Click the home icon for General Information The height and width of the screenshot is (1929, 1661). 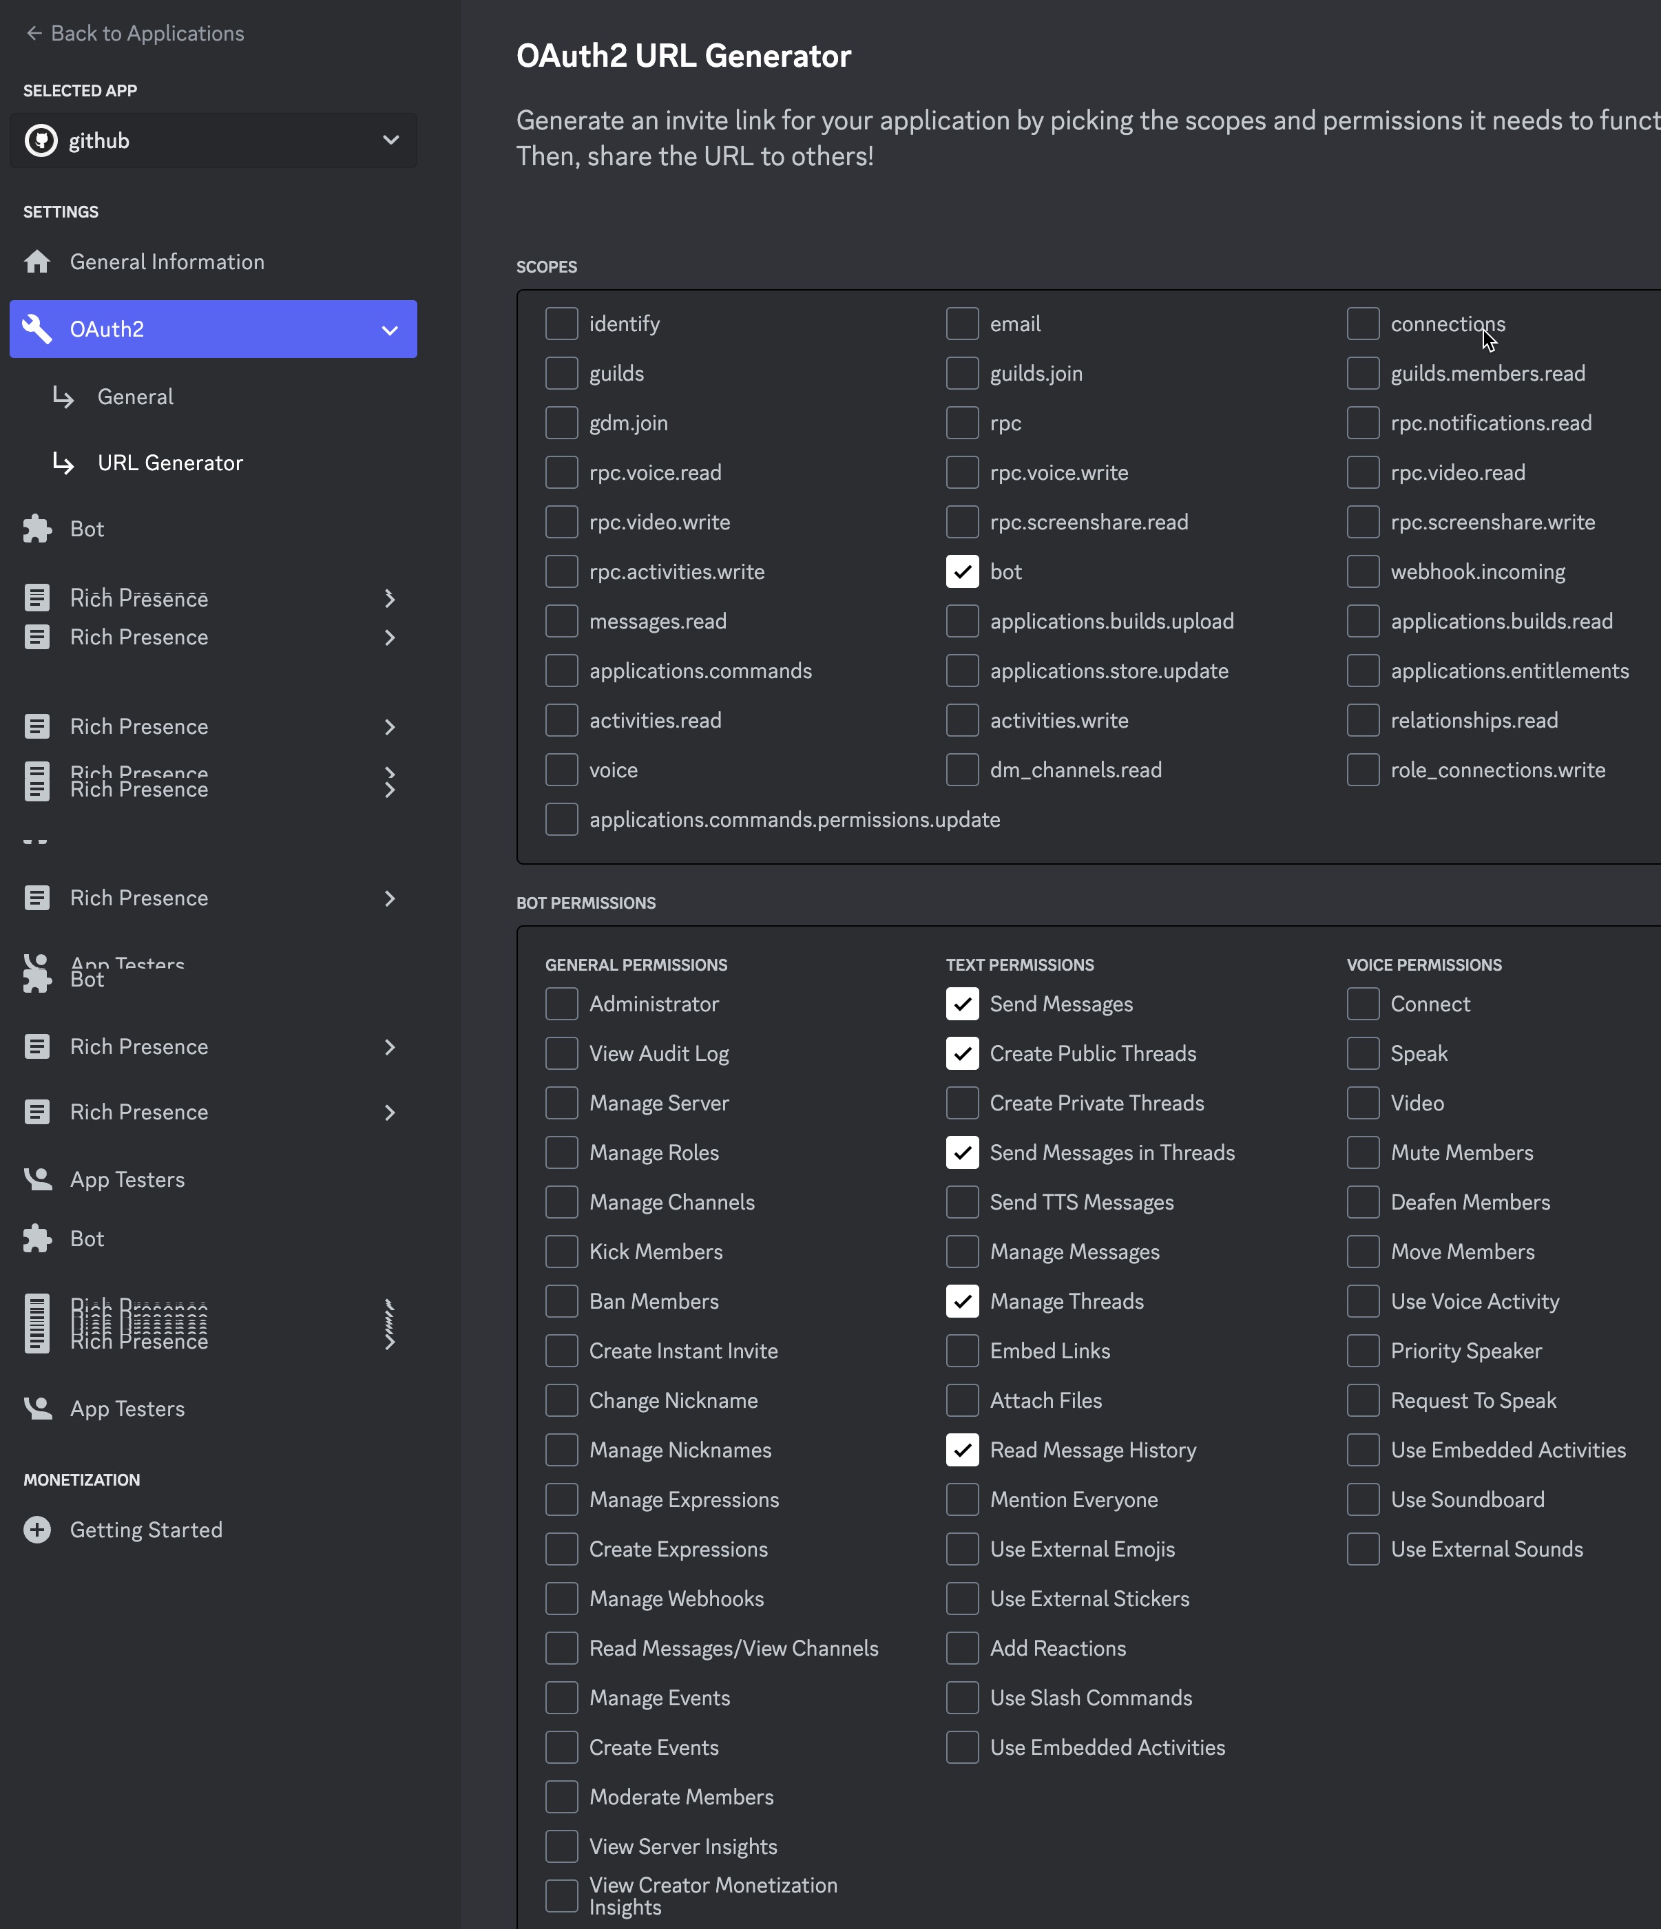(37, 262)
